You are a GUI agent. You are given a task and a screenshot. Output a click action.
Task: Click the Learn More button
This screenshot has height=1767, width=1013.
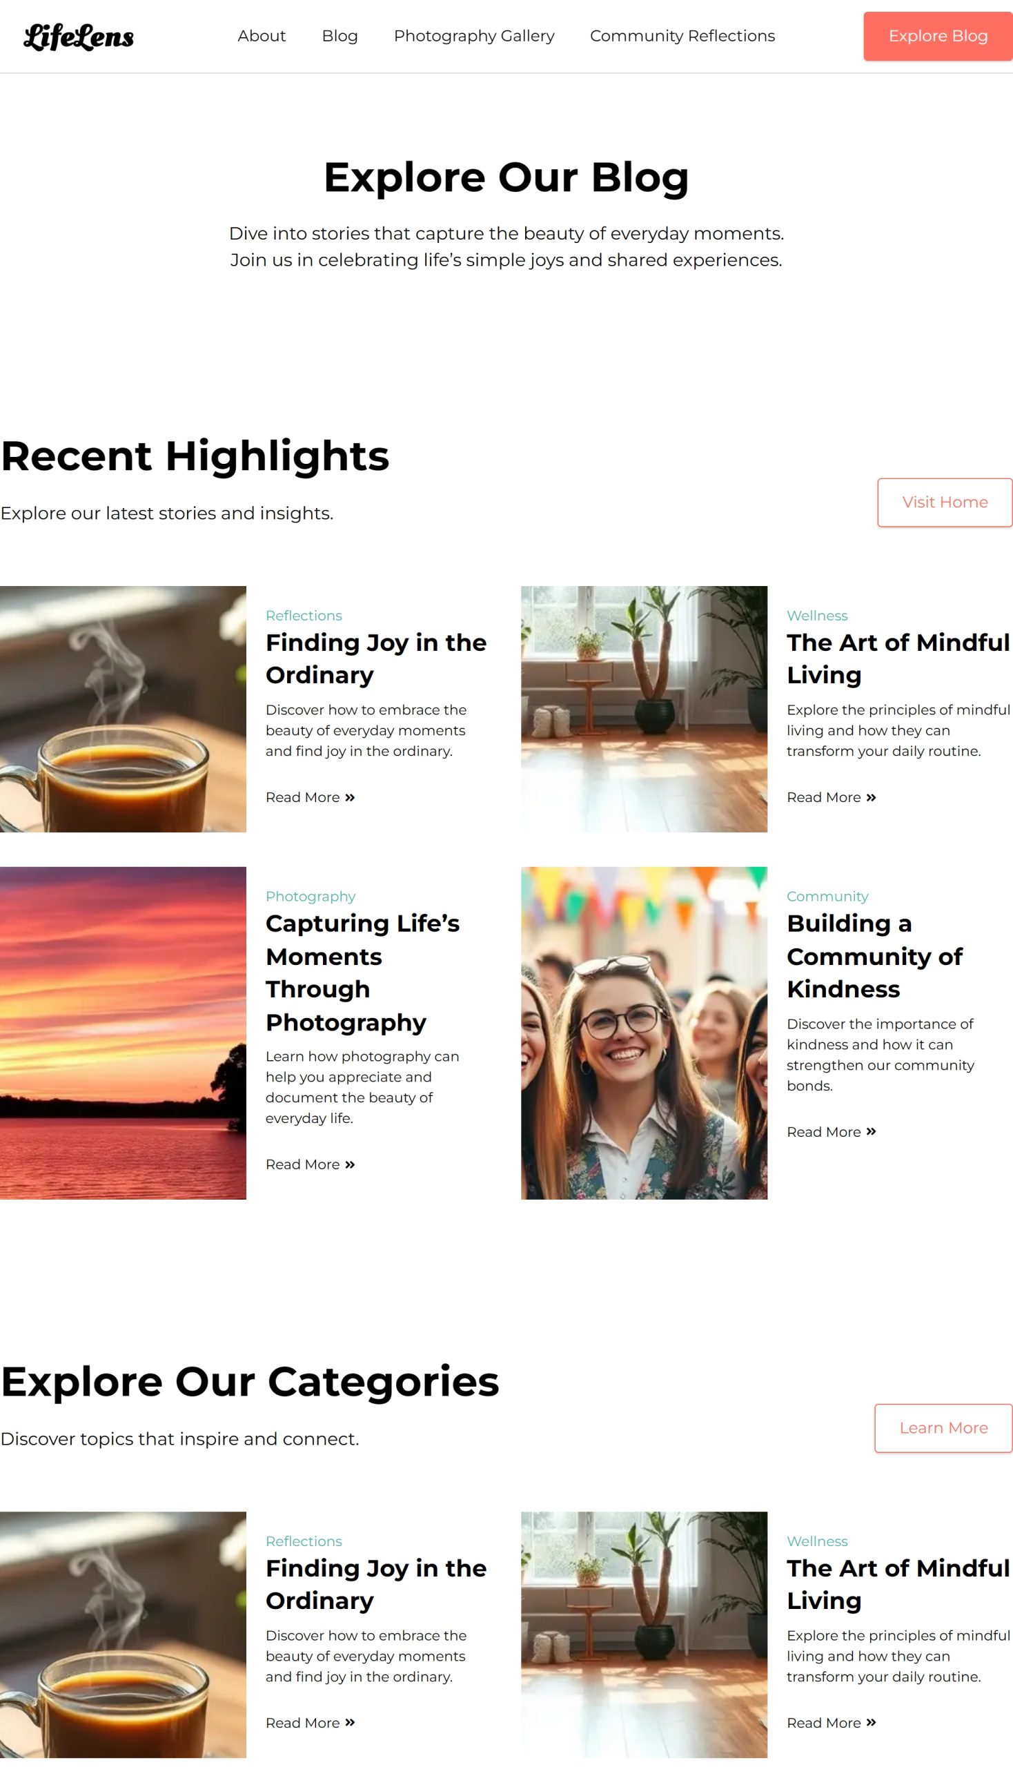point(943,1428)
